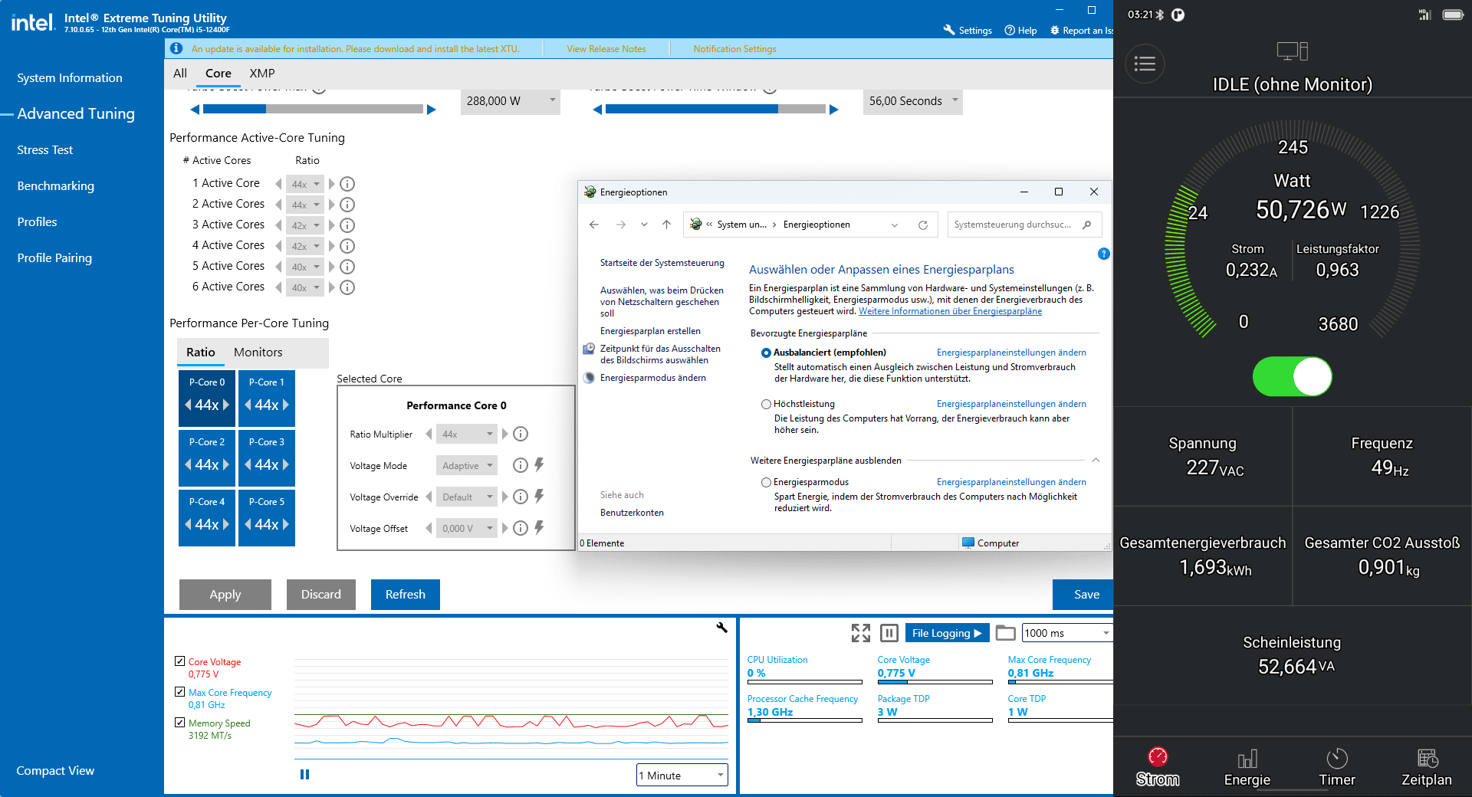The height and width of the screenshot is (797, 1472).
Task: Click the monitor device icon above IDLE
Action: (1293, 51)
